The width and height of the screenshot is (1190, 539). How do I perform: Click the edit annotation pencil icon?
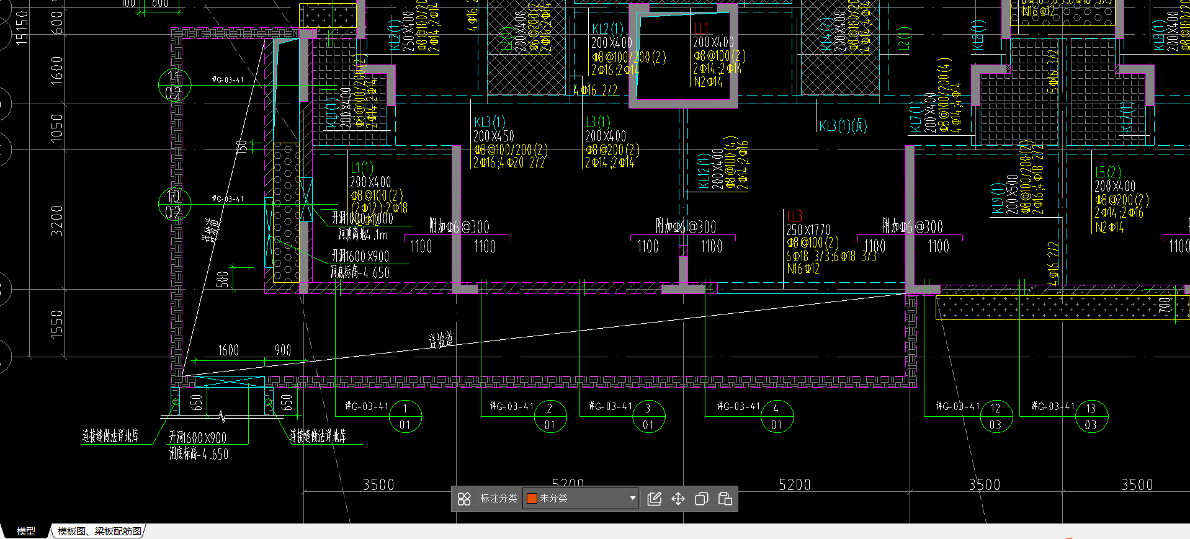[655, 499]
